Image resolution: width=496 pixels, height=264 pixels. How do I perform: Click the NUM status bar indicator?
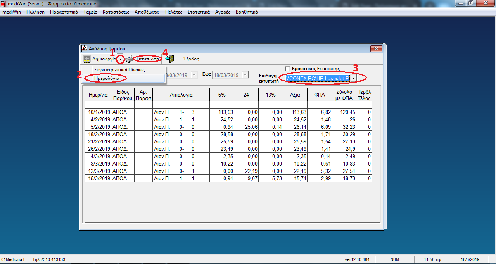coord(395,259)
